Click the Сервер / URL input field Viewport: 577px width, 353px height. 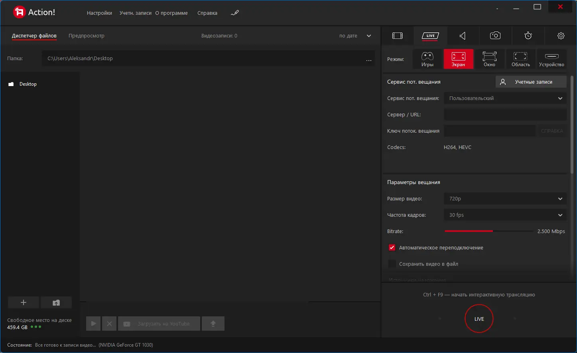pyautogui.click(x=505, y=114)
